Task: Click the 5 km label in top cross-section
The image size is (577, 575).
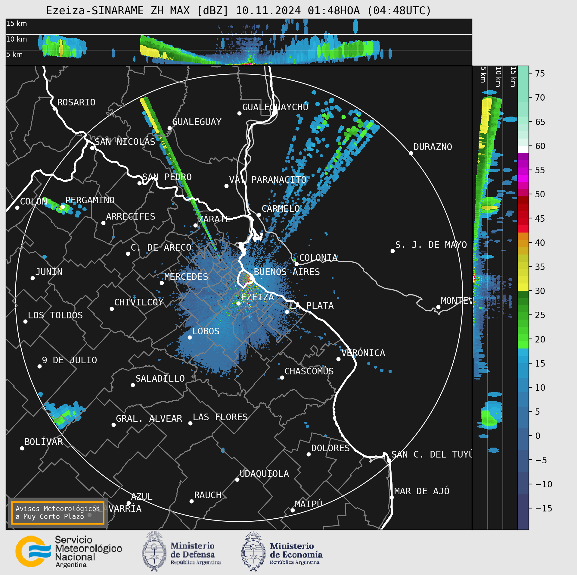Action: tap(14, 55)
